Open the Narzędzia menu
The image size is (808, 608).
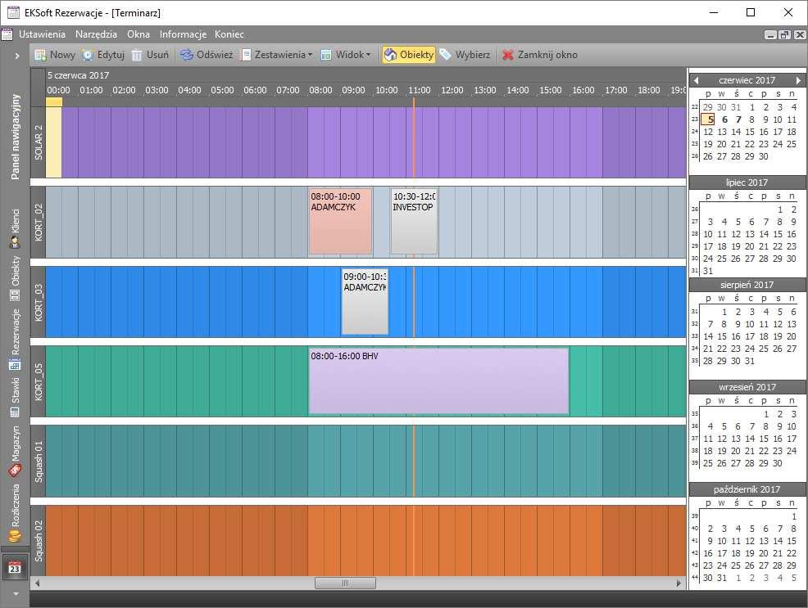point(97,34)
